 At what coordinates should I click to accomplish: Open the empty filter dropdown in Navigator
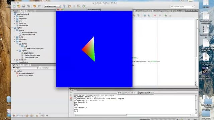pyautogui.click(x=48, y=68)
